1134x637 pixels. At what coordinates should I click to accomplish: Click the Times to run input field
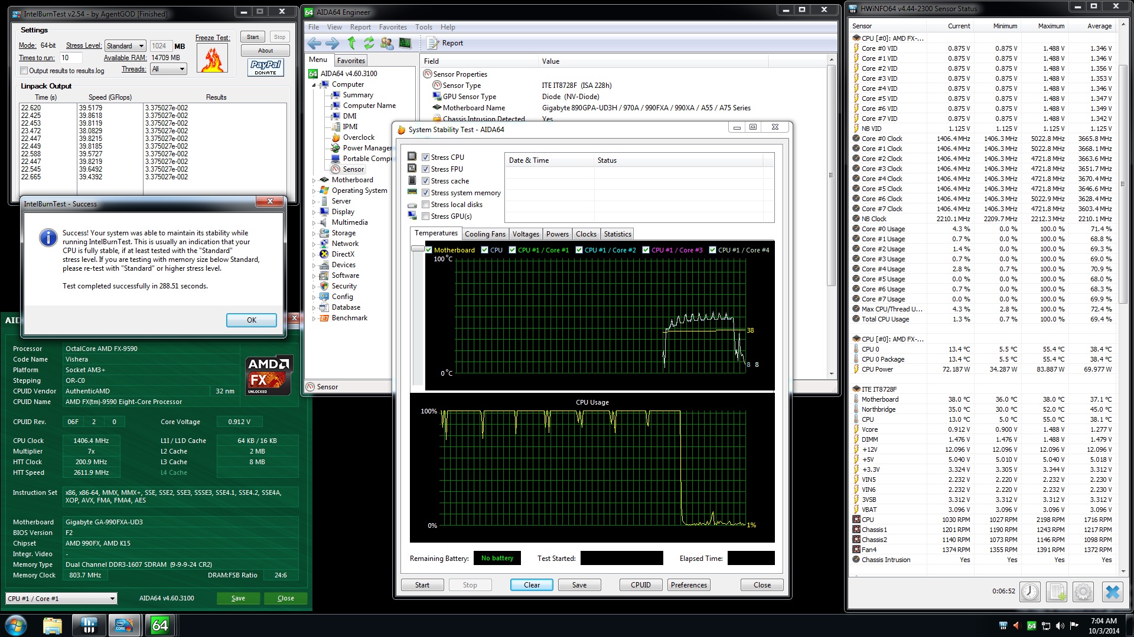click(70, 58)
